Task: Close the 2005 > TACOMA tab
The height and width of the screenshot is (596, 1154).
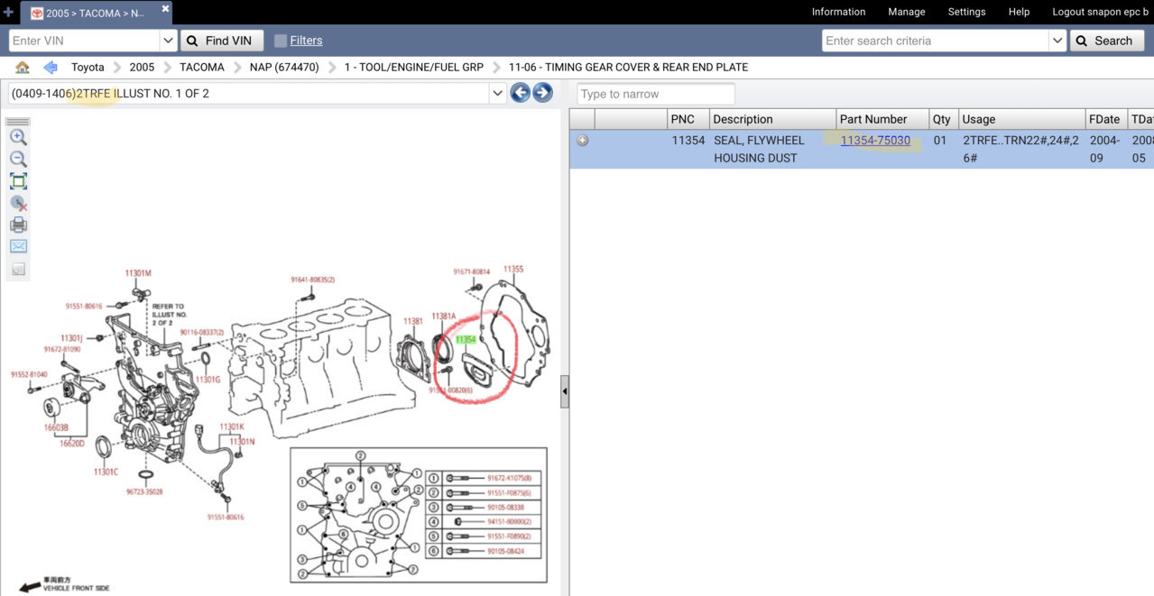Action: pos(165,9)
